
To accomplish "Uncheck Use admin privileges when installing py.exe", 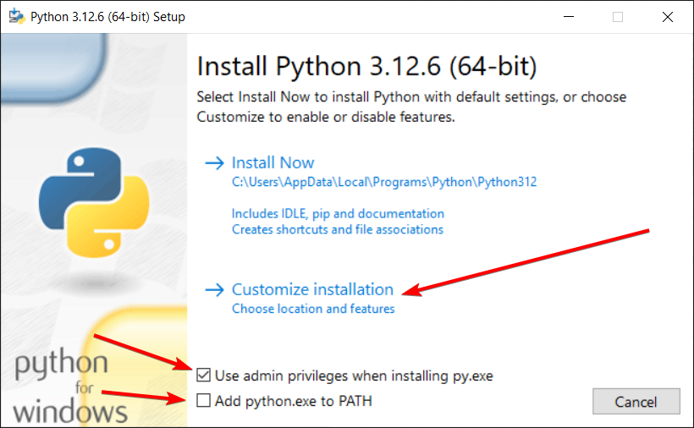I will pos(204,375).
